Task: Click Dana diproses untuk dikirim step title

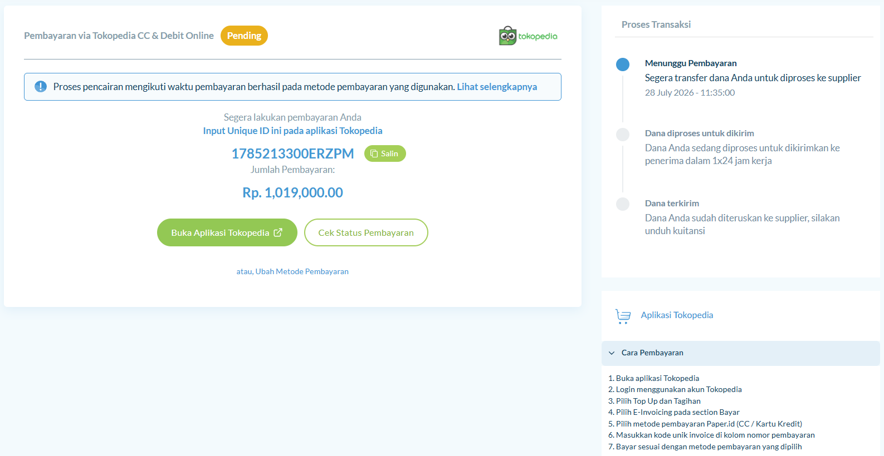Action: [x=699, y=133]
